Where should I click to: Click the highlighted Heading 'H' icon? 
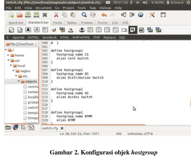pos(133,30)
